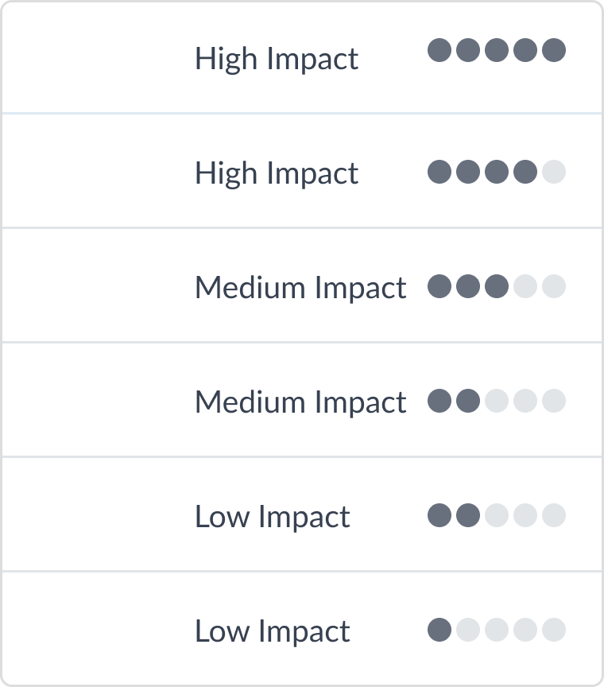Click last empty dot in three-dot Medium Impact row
Image resolution: width=604 pixels, height=687 pixels.
(554, 286)
